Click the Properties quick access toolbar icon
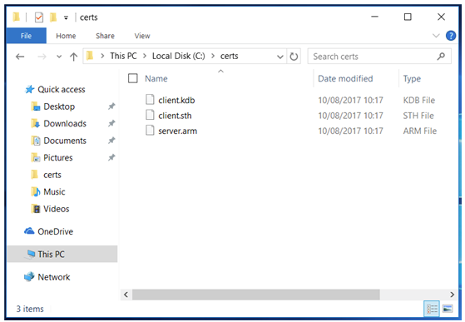Screen dimensions: 465x322 (39, 17)
